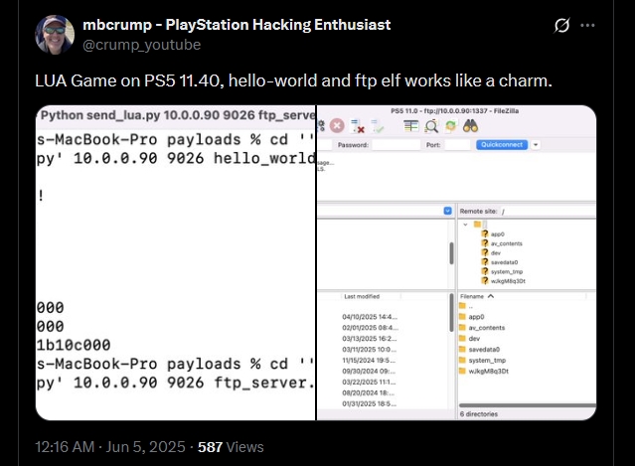Click the tweet text 'LUA Game on PS5 11.40'
Viewport: 635px width, 466px height.
pos(127,80)
